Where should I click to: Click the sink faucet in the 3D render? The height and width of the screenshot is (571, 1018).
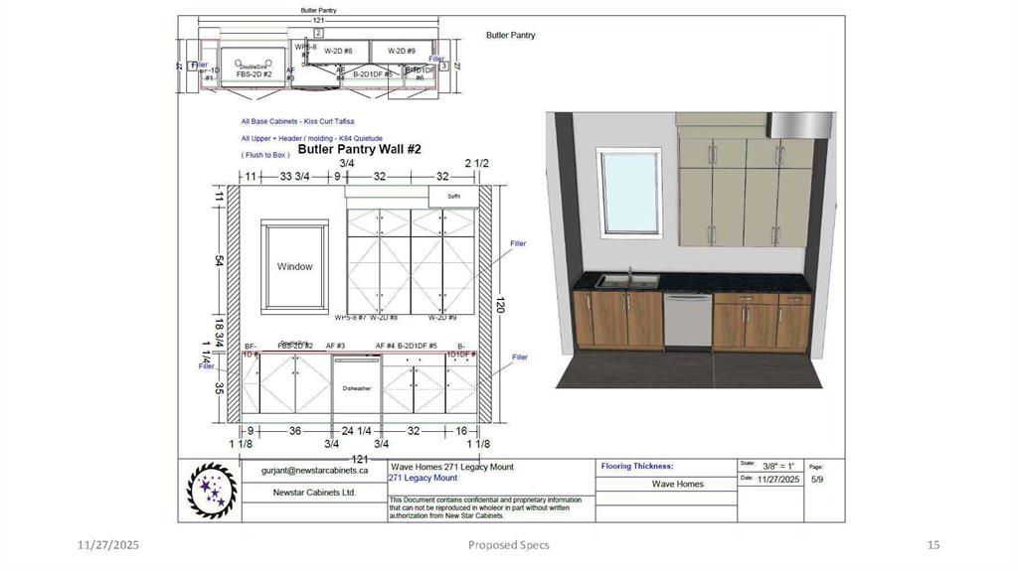pyautogui.click(x=629, y=273)
